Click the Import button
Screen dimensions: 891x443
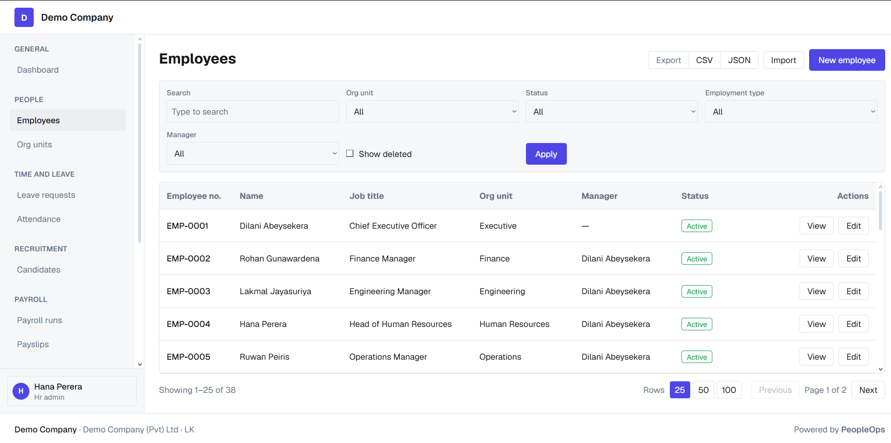(784, 60)
